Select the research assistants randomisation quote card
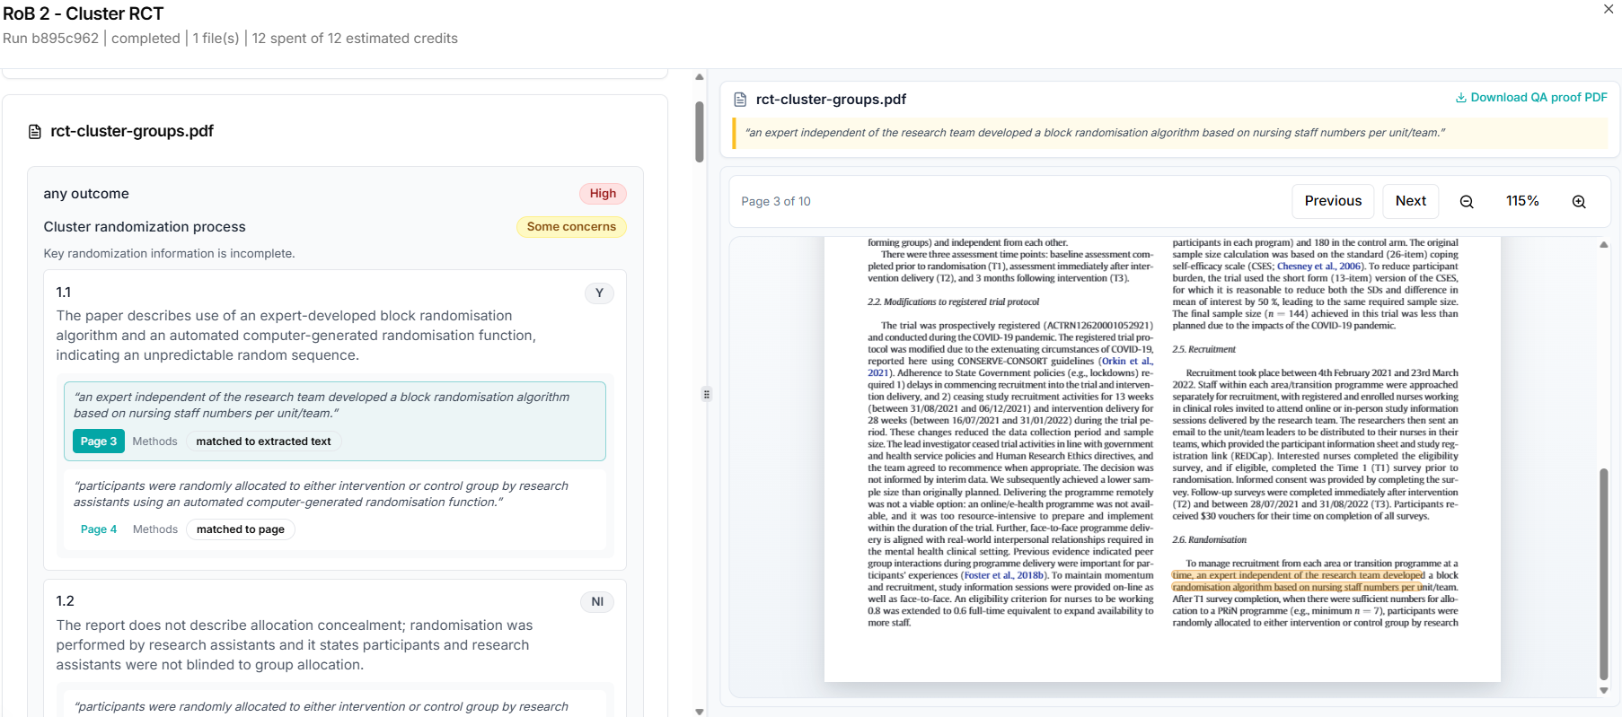Image resolution: width=1622 pixels, height=717 pixels. click(x=335, y=508)
